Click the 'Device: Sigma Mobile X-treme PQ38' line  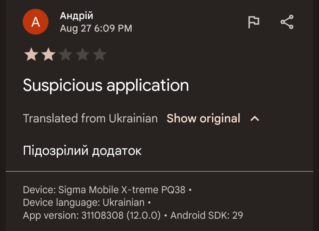tap(104, 190)
